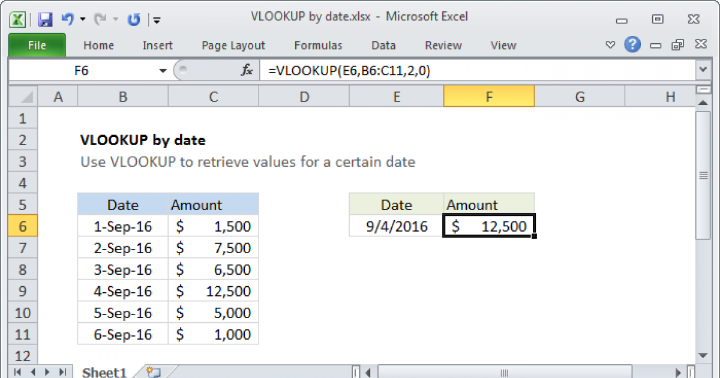Switch to the View ribbon tab
Screen dimensions: 720x378
(503, 45)
